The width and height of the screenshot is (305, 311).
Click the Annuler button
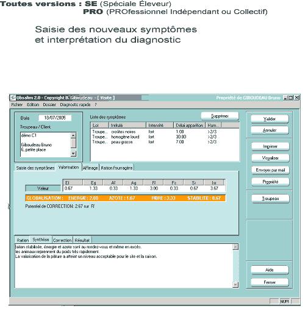point(270,130)
